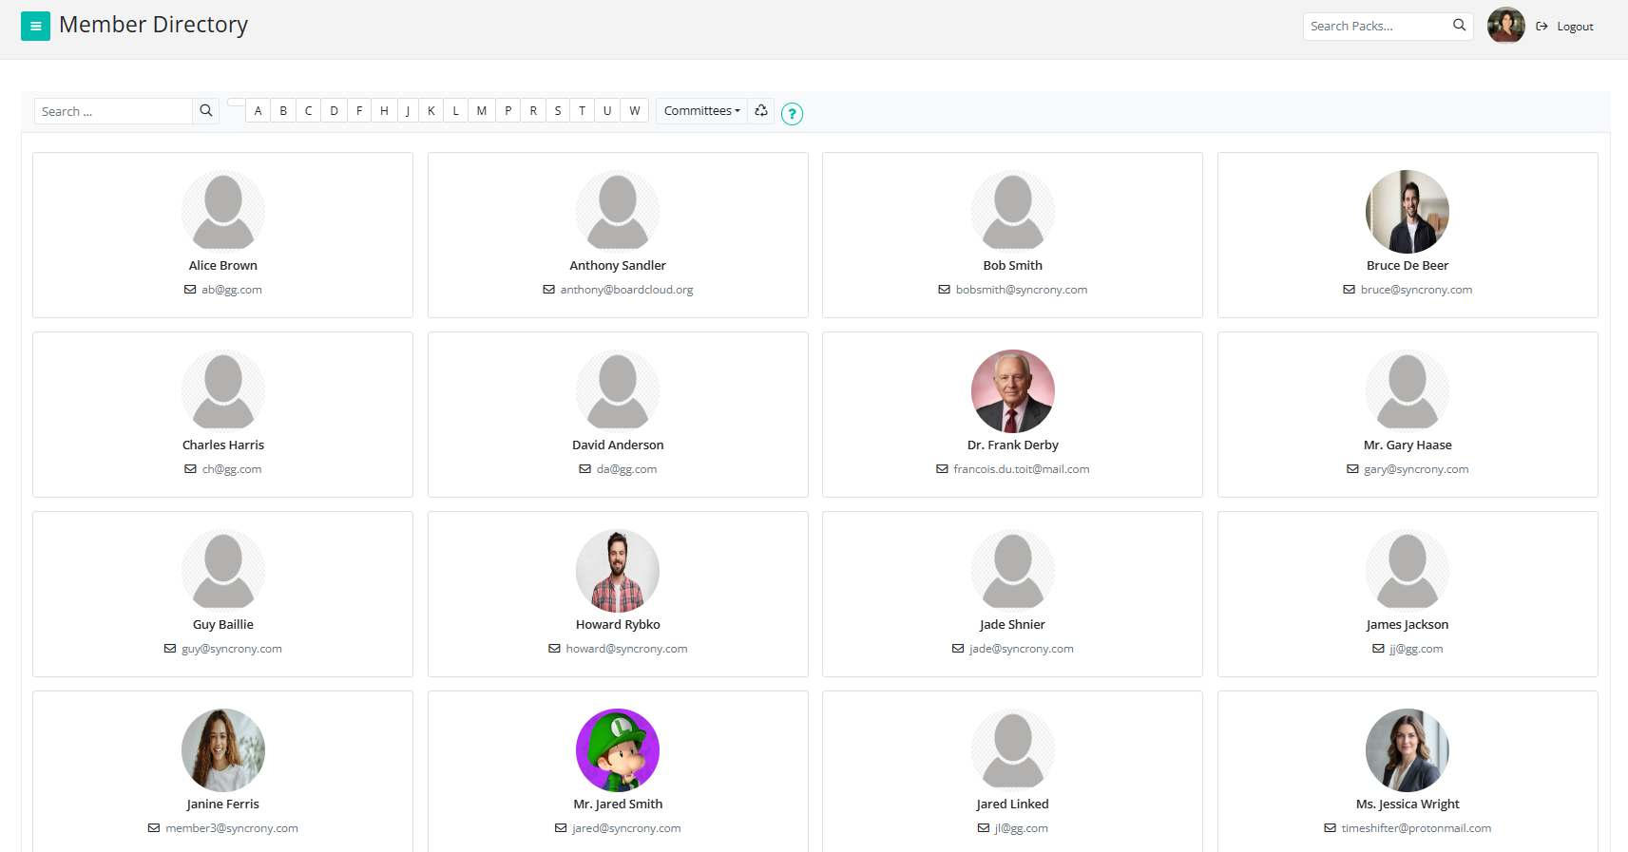Click in the member Search field

(x=114, y=111)
